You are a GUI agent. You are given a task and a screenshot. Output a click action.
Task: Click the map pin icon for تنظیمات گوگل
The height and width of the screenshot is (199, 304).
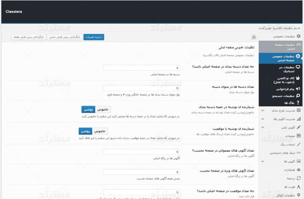[299, 195]
